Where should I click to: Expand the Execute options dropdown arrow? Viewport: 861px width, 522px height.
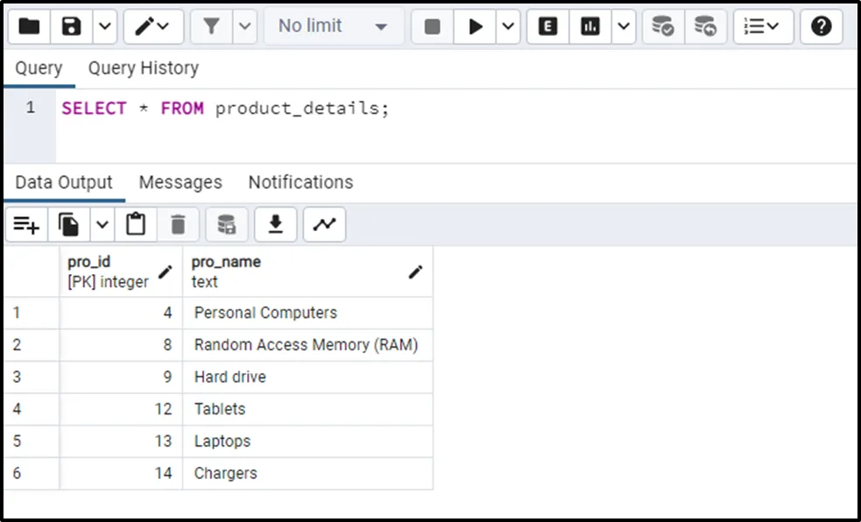pos(509,27)
